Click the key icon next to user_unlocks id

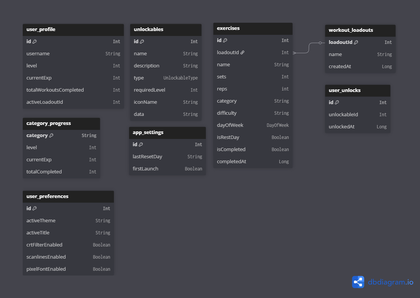pyautogui.click(x=337, y=103)
